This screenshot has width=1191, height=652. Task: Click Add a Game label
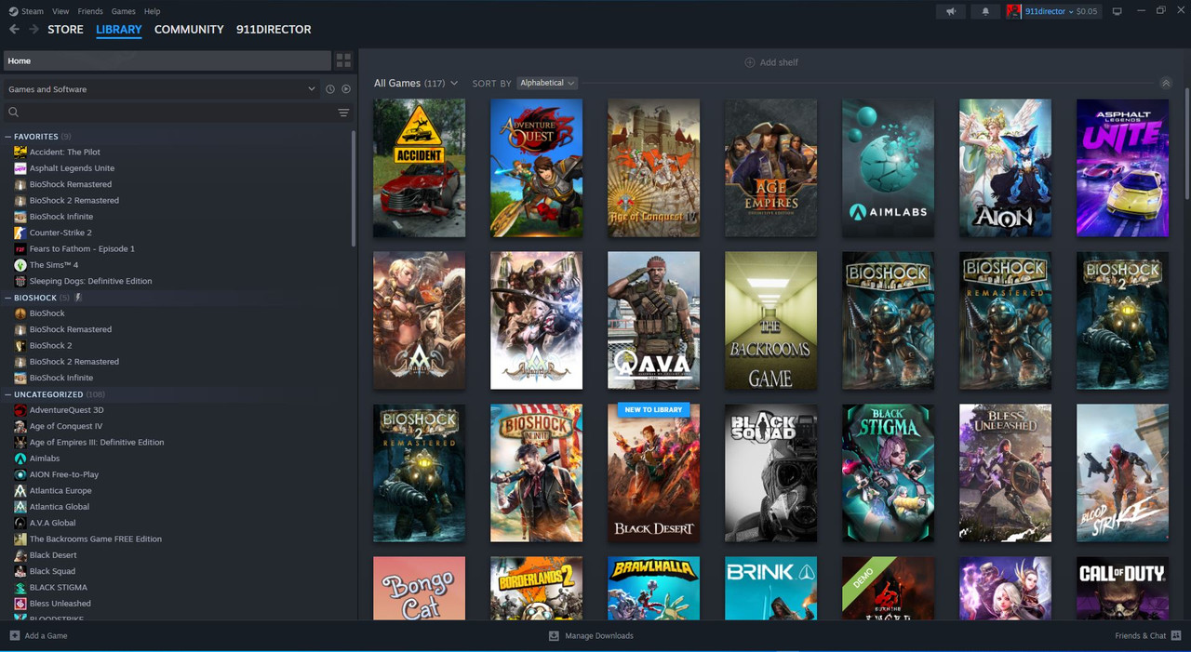click(x=46, y=636)
